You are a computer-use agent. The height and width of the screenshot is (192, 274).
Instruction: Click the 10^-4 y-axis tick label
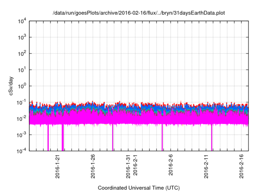tap(22, 151)
